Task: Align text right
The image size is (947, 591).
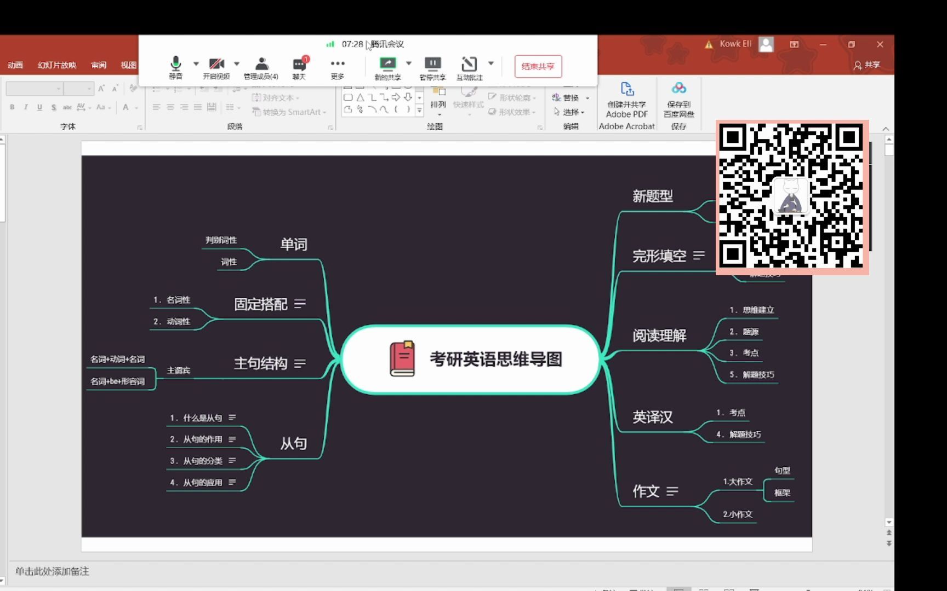Action: point(184,107)
